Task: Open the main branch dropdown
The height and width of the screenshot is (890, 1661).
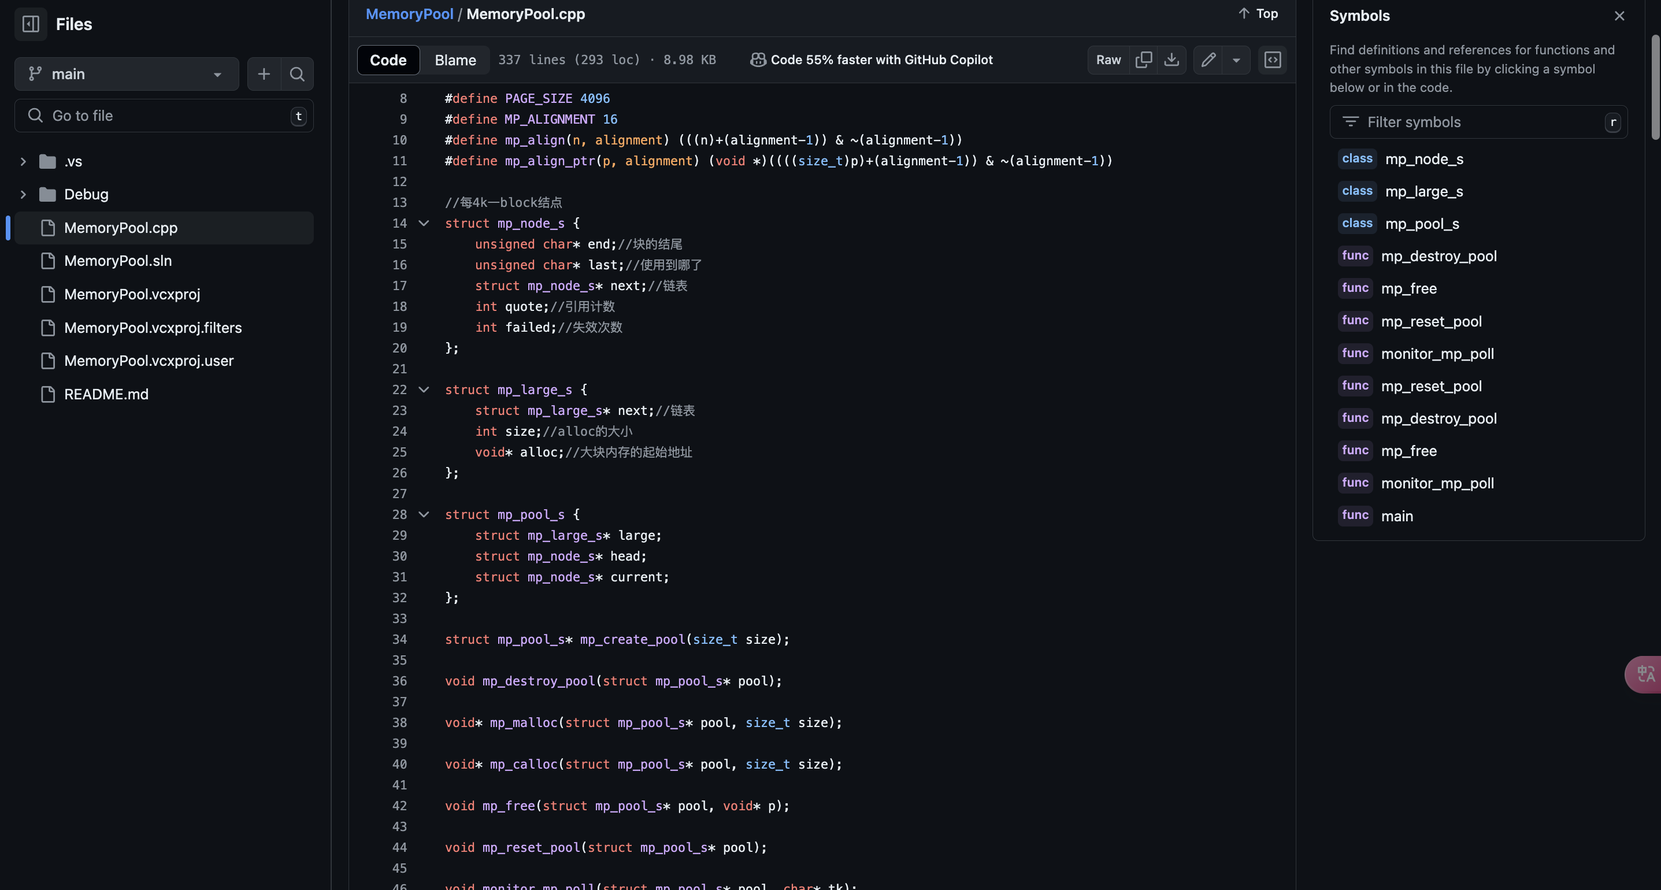Action: click(127, 74)
